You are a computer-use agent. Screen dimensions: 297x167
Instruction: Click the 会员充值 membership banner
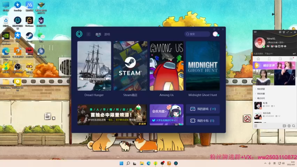pyautogui.click(x=166, y=115)
